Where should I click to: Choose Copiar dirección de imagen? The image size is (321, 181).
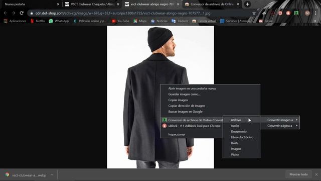click(210, 106)
